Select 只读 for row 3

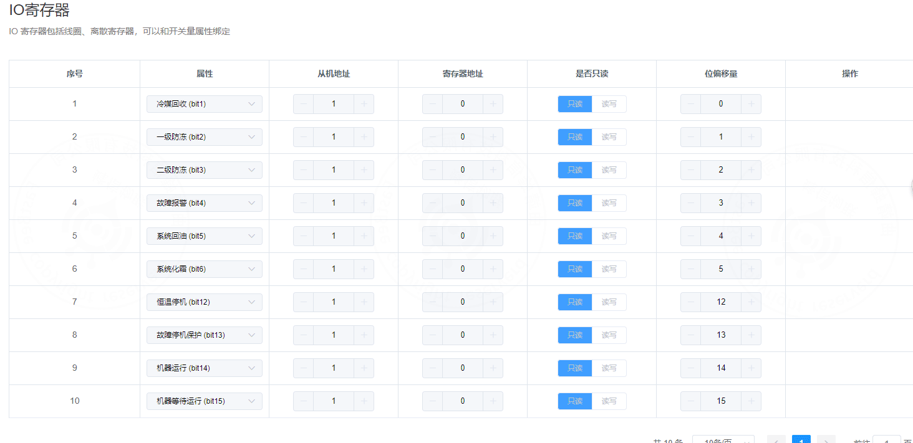(575, 170)
